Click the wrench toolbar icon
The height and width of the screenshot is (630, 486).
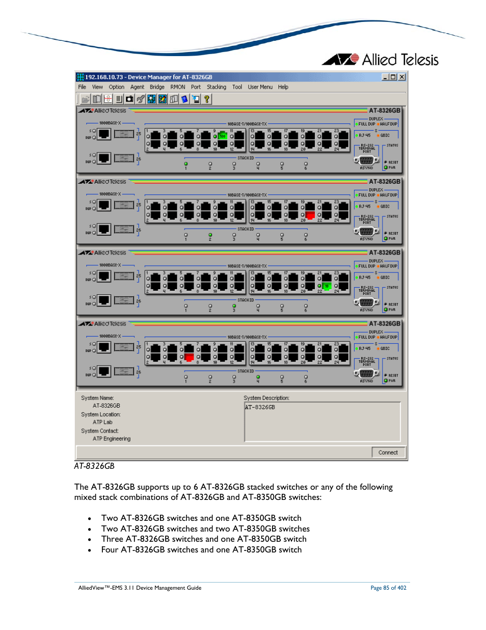141,99
